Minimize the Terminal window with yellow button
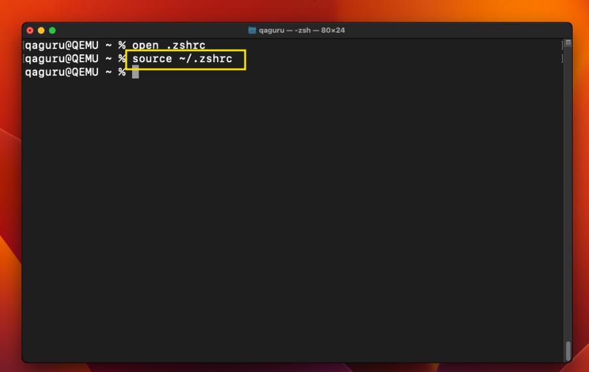Screen dimensions: 589x372 point(41,31)
